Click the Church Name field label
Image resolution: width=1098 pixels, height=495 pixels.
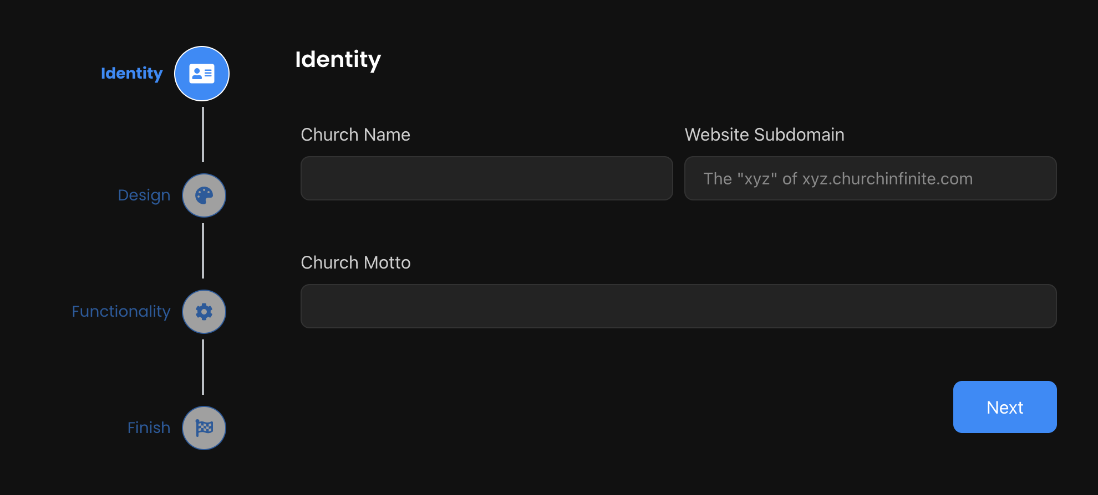tap(355, 135)
